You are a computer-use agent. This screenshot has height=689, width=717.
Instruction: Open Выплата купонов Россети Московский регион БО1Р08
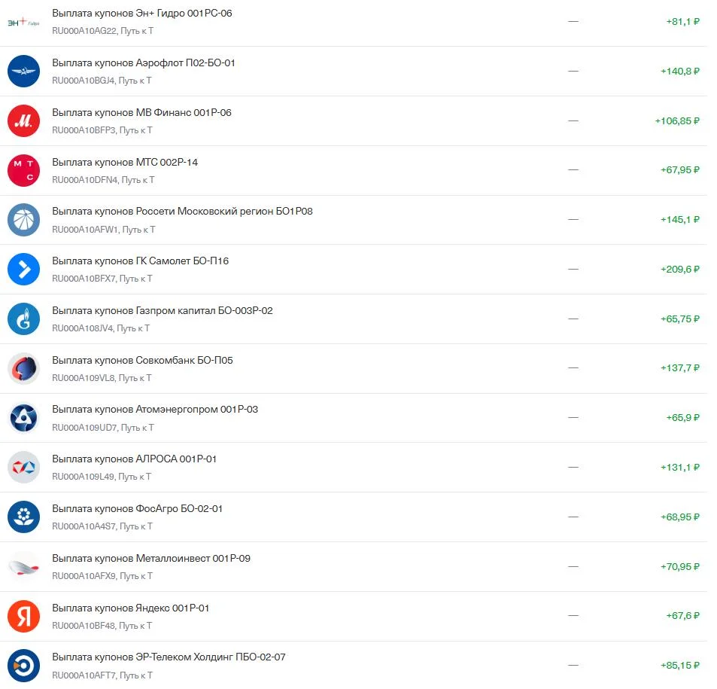183,212
